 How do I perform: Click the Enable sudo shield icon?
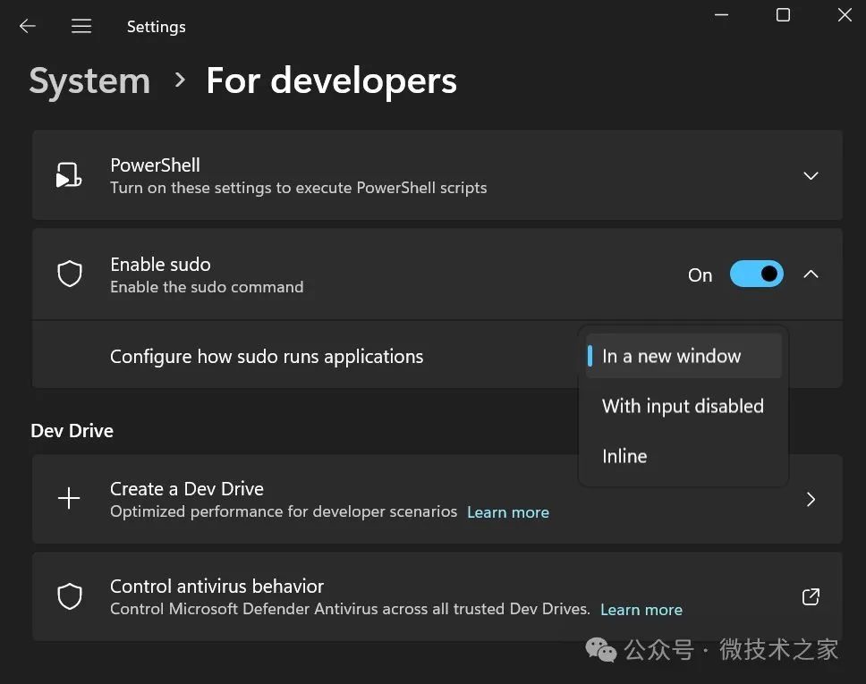tap(70, 274)
